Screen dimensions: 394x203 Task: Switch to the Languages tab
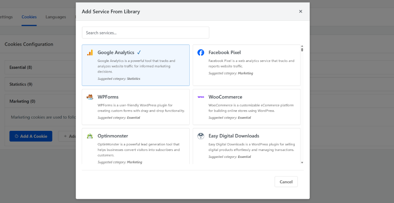pyautogui.click(x=56, y=17)
